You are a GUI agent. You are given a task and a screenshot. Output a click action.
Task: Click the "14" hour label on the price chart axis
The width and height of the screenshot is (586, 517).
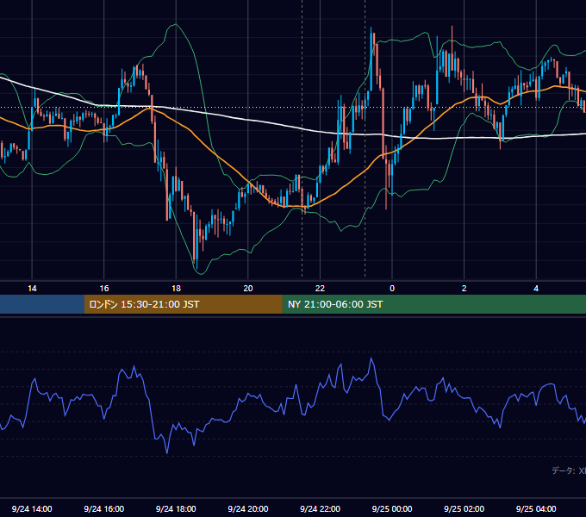[x=32, y=289]
